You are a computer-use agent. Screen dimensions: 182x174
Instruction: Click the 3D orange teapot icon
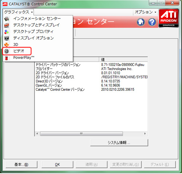tap(7, 45)
